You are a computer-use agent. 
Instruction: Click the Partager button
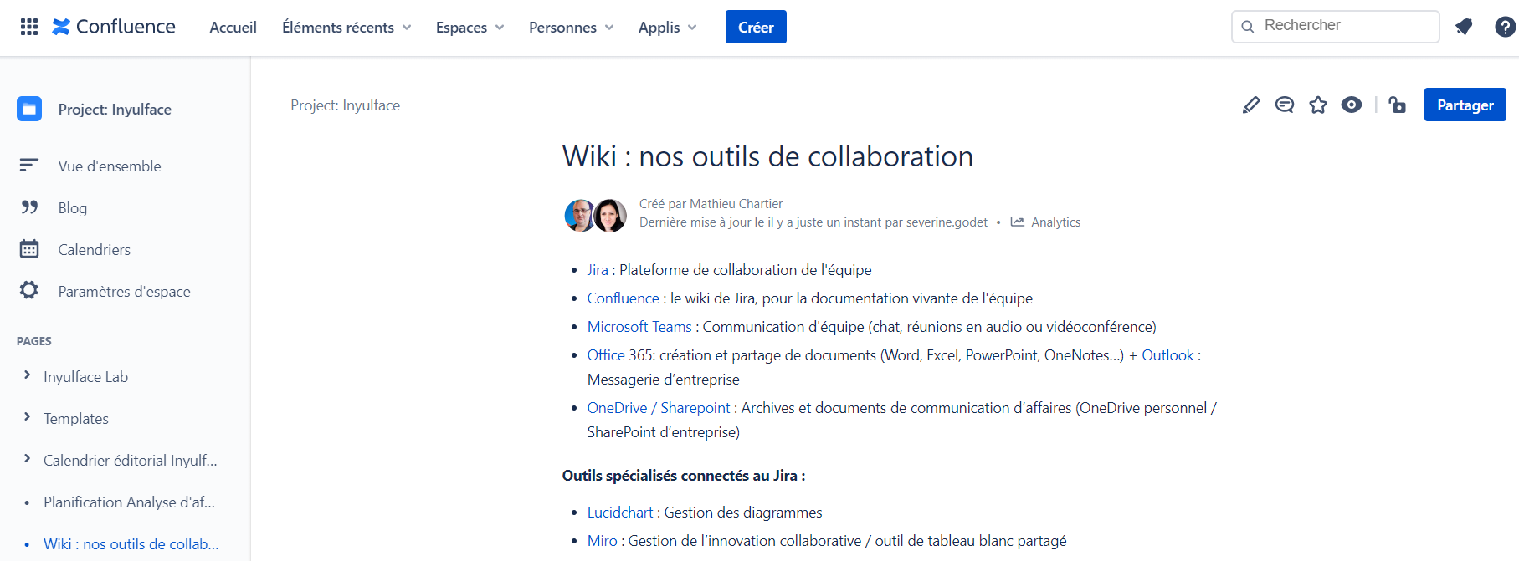pos(1465,105)
